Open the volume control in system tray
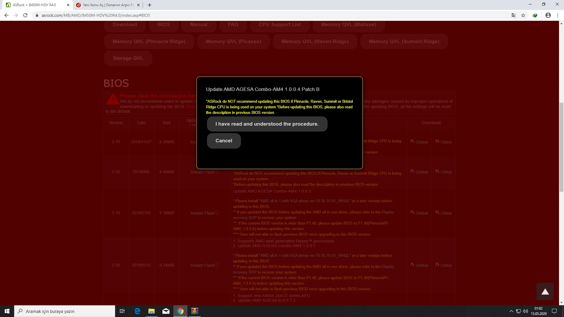The image size is (564, 317). pos(526,311)
